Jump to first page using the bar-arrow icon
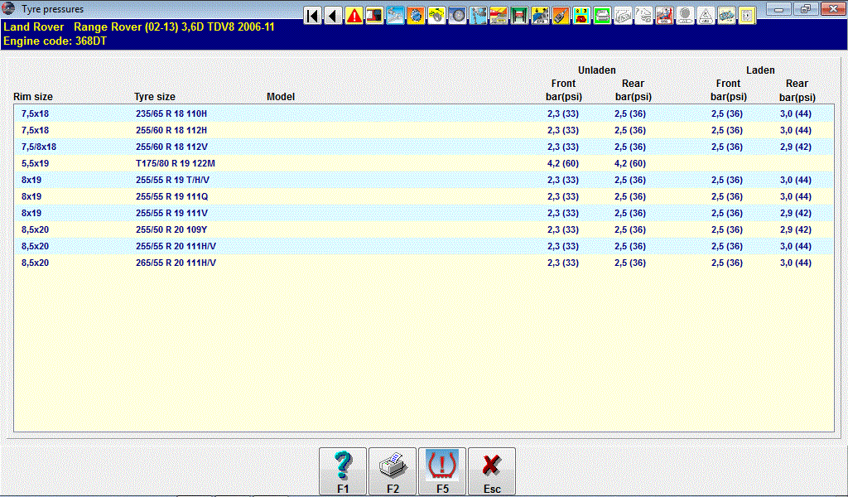 [x=313, y=16]
